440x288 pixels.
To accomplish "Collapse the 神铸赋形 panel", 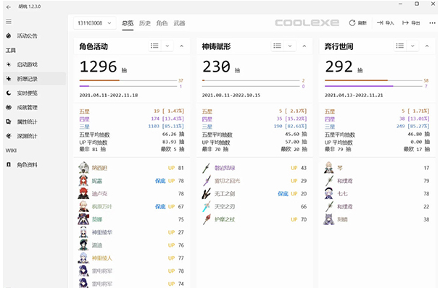I will click(304, 46).
